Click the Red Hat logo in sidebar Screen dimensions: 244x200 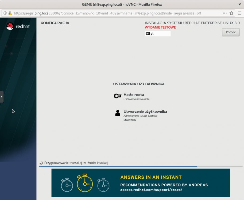tap(18, 26)
